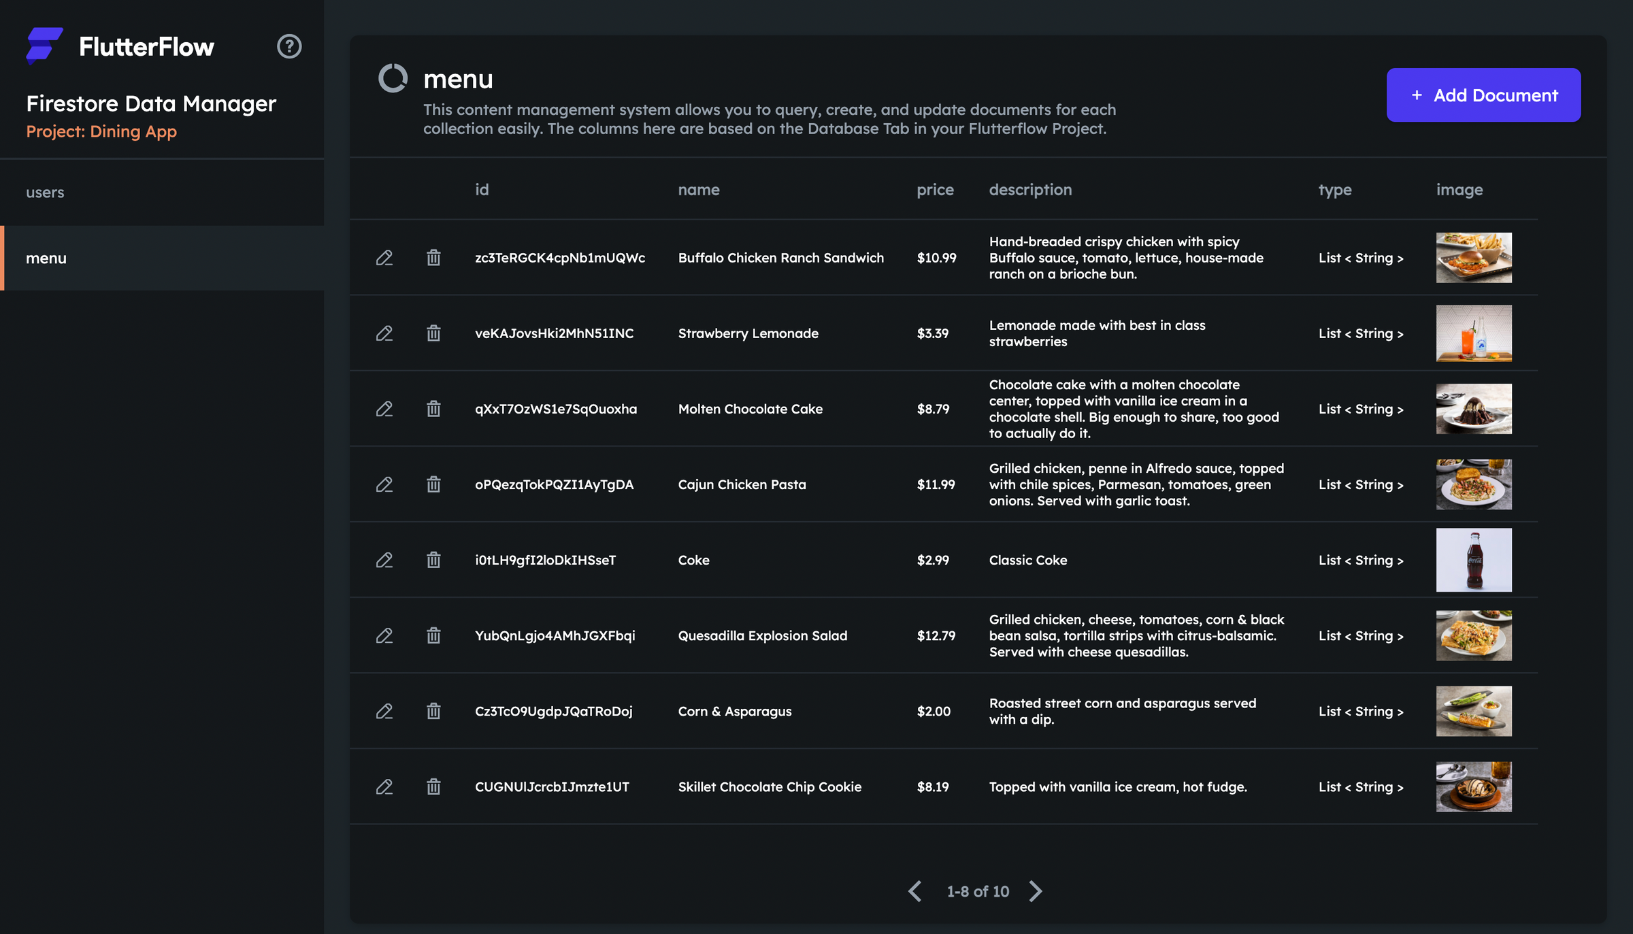
Task: Click the FlutterFlow logo
Action: coord(45,46)
